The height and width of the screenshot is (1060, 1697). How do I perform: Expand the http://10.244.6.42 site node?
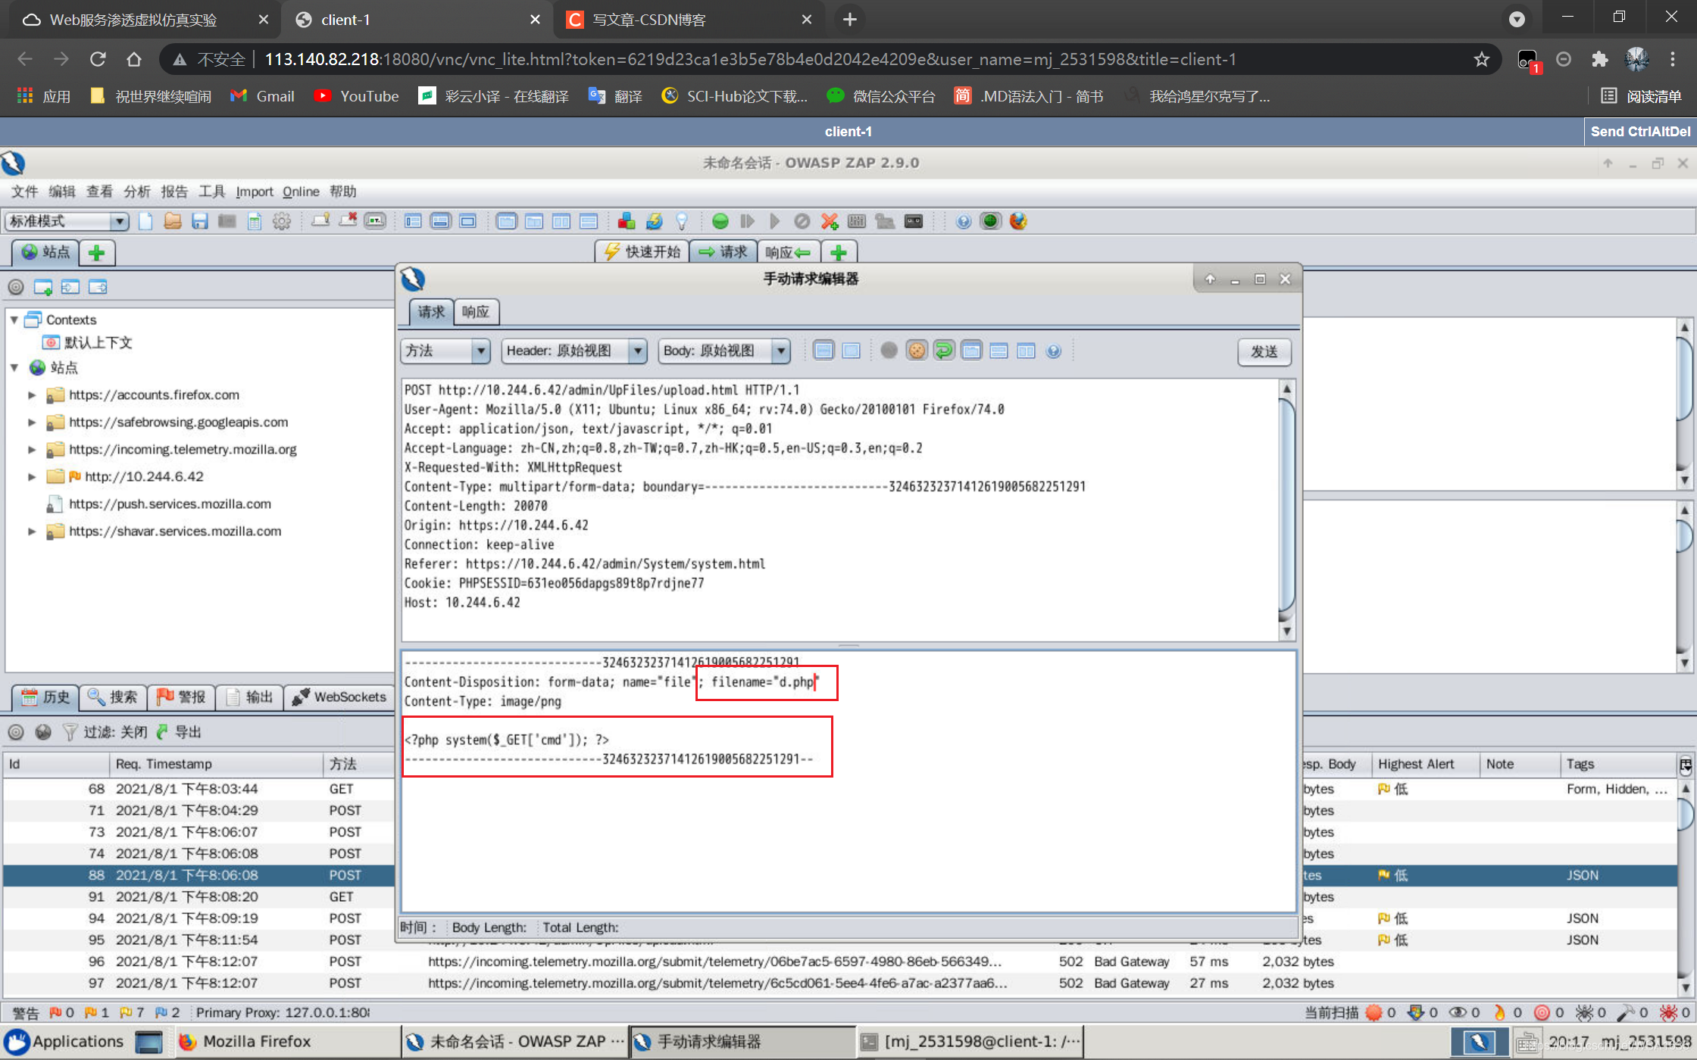[32, 477]
